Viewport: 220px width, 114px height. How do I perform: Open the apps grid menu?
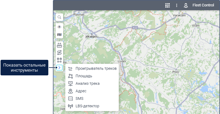[x=167, y=5]
